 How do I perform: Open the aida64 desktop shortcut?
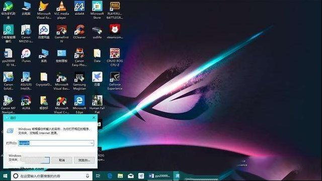pos(79,9)
